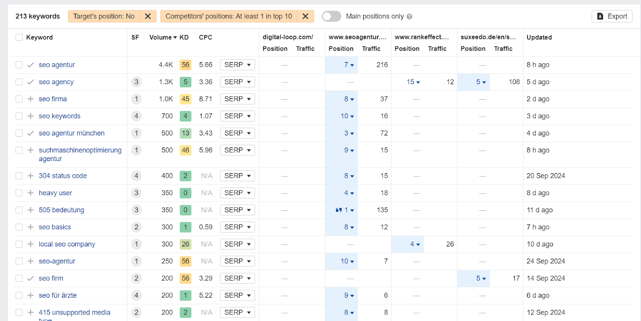Open the seo keywords keyword link
The width and height of the screenshot is (641, 321).
[60, 116]
